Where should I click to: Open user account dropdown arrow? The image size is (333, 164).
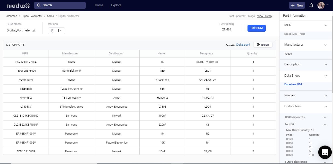coord(327,5)
